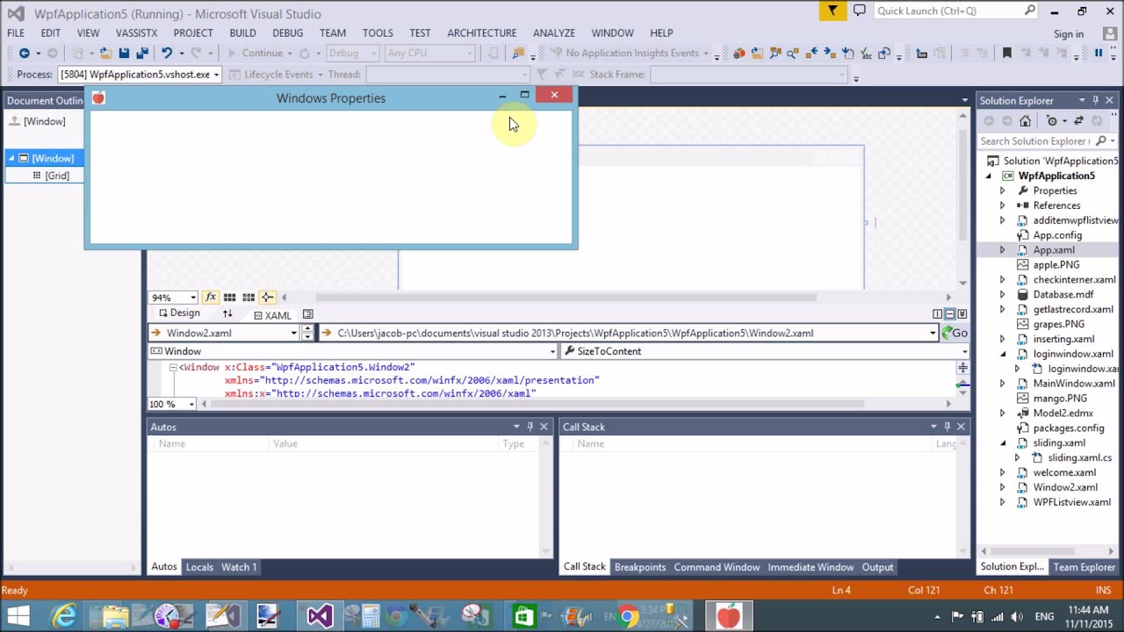Open the feedback speech bubble icon
This screenshot has width=1124, height=632.
(859, 11)
